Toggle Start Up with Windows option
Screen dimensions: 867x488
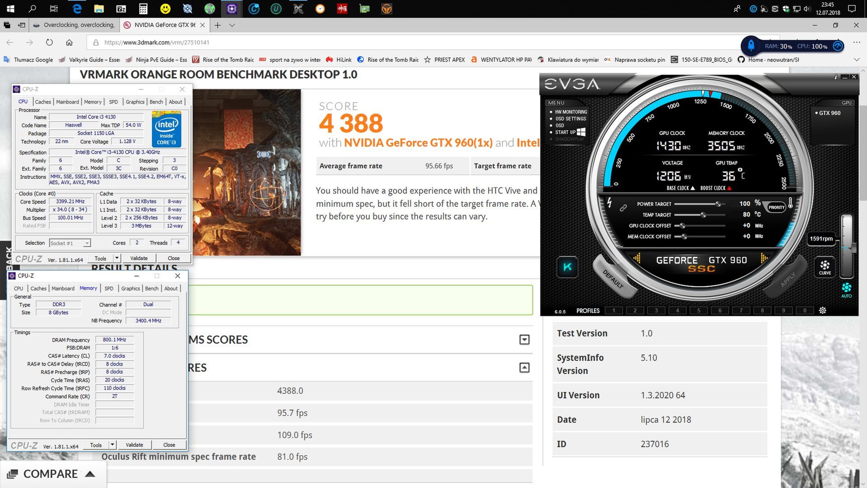click(570, 132)
